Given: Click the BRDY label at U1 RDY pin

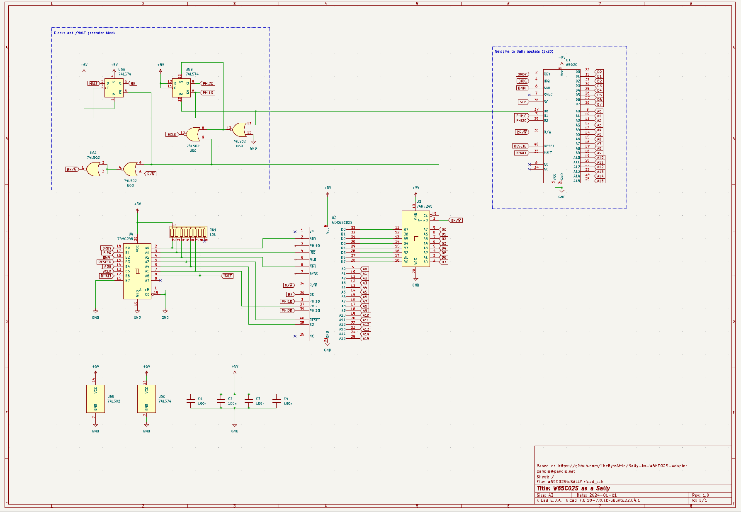Looking at the screenshot, I should tap(522, 74).
